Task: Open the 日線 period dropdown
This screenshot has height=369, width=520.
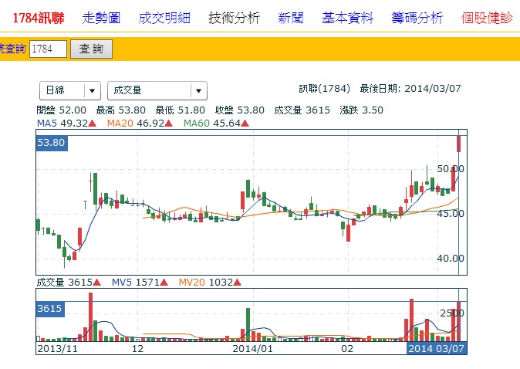Action: [x=70, y=90]
